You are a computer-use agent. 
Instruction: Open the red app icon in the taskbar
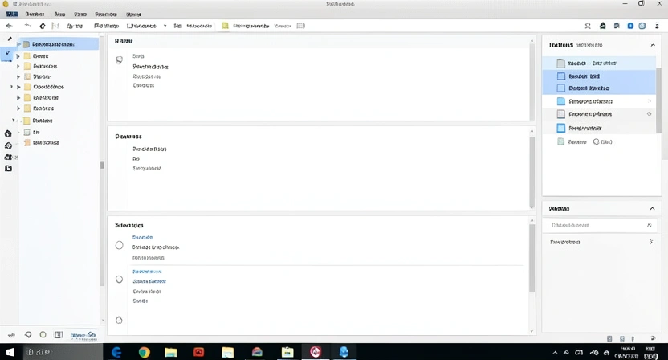coord(199,352)
